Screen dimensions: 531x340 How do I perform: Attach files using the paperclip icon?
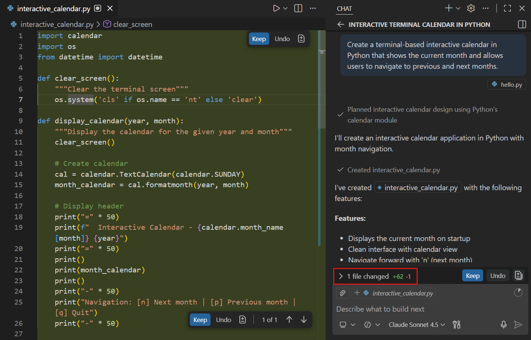(x=343, y=293)
